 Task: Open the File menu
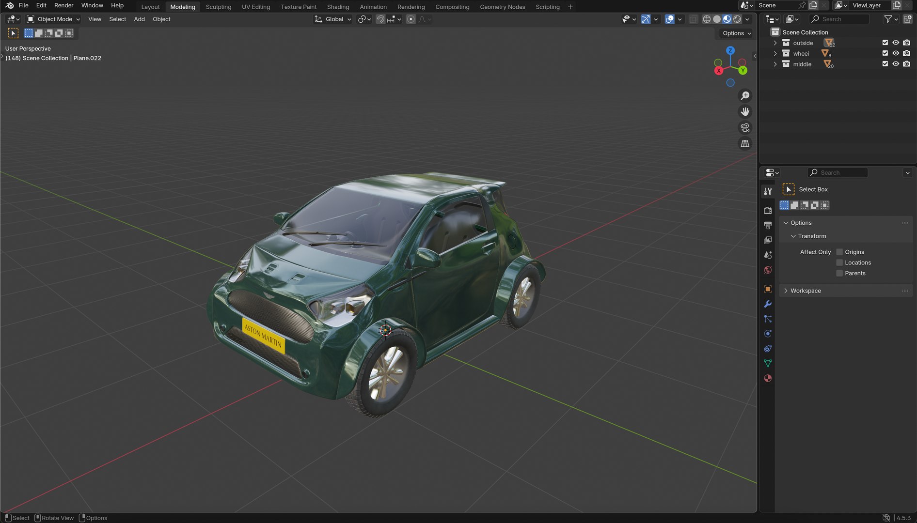point(23,5)
